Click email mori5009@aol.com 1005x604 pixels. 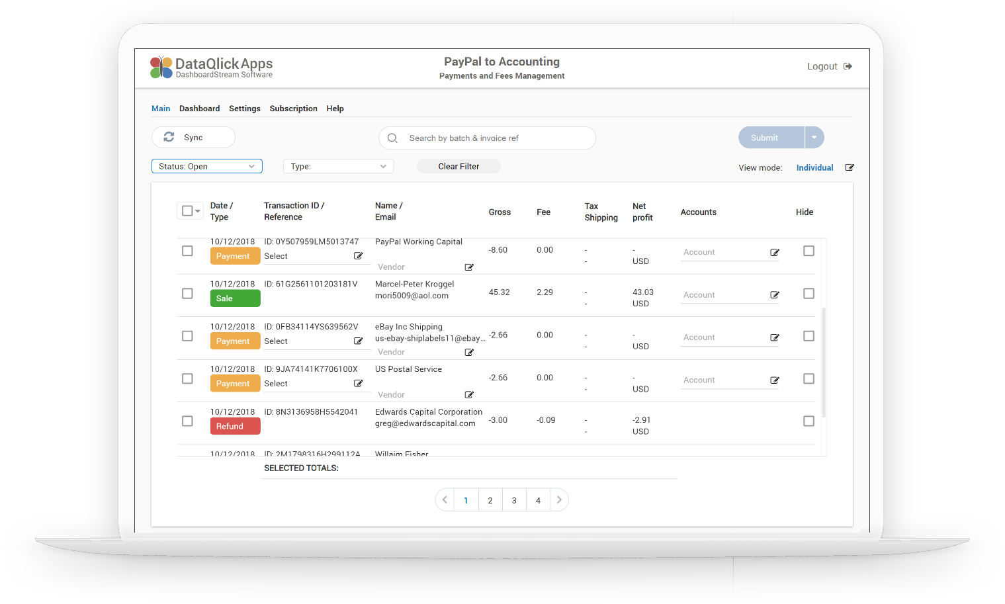[412, 296]
